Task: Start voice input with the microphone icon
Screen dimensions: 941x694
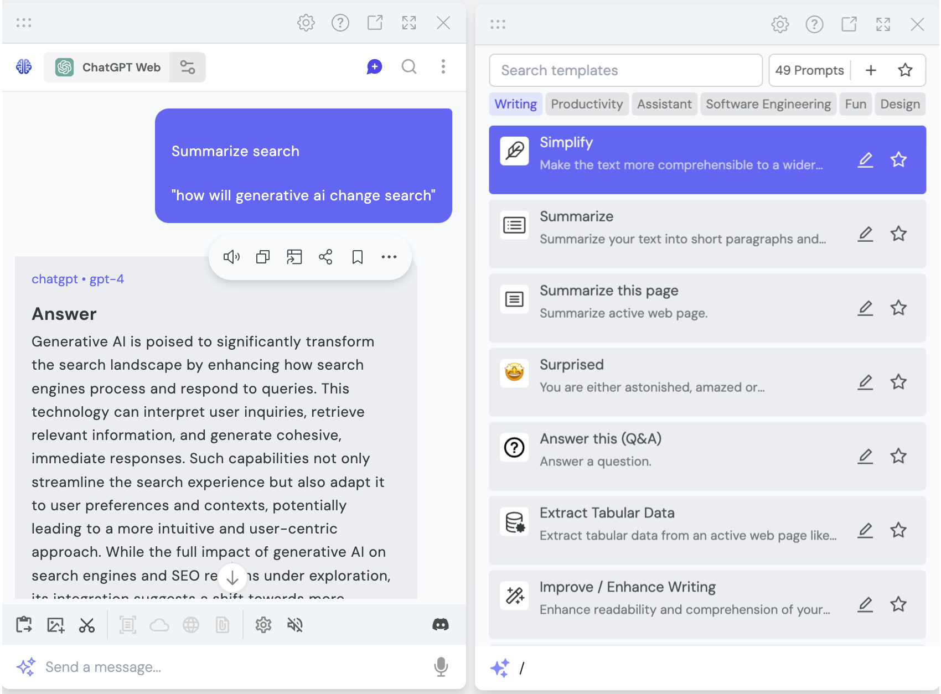Action: point(441,667)
